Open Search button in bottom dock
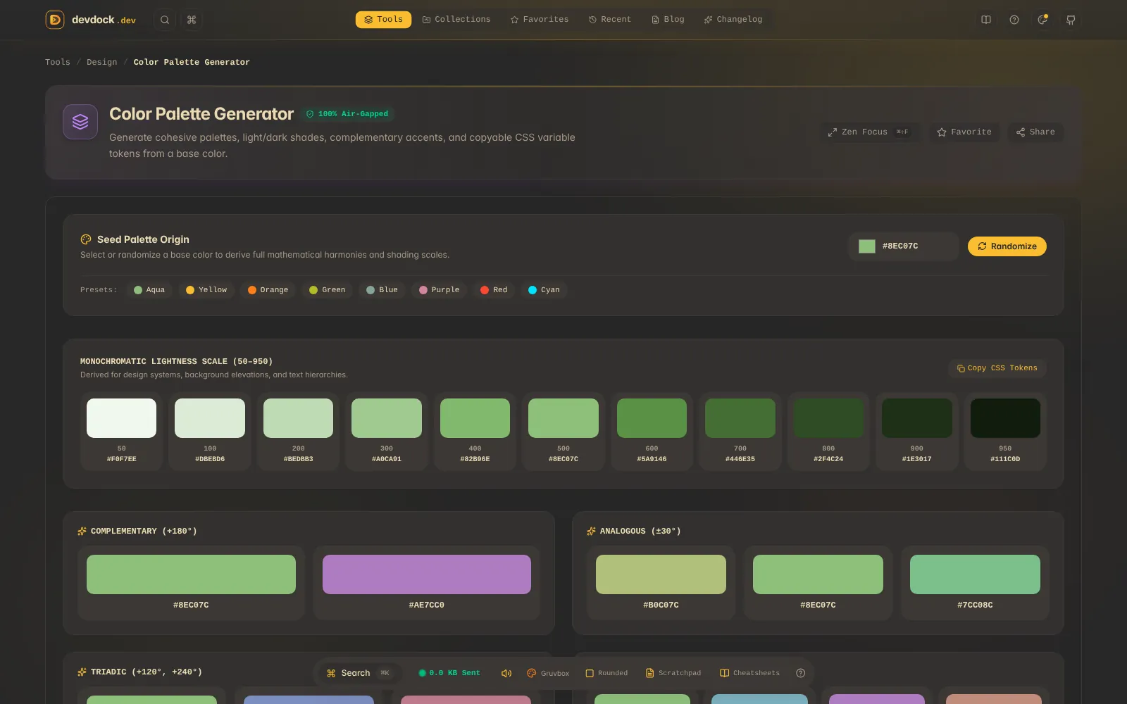The height and width of the screenshot is (704, 1127). [359, 673]
